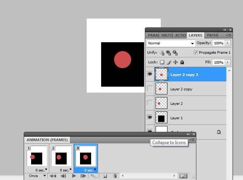Select the next frame button
The height and width of the screenshot is (180, 243).
(83, 176)
